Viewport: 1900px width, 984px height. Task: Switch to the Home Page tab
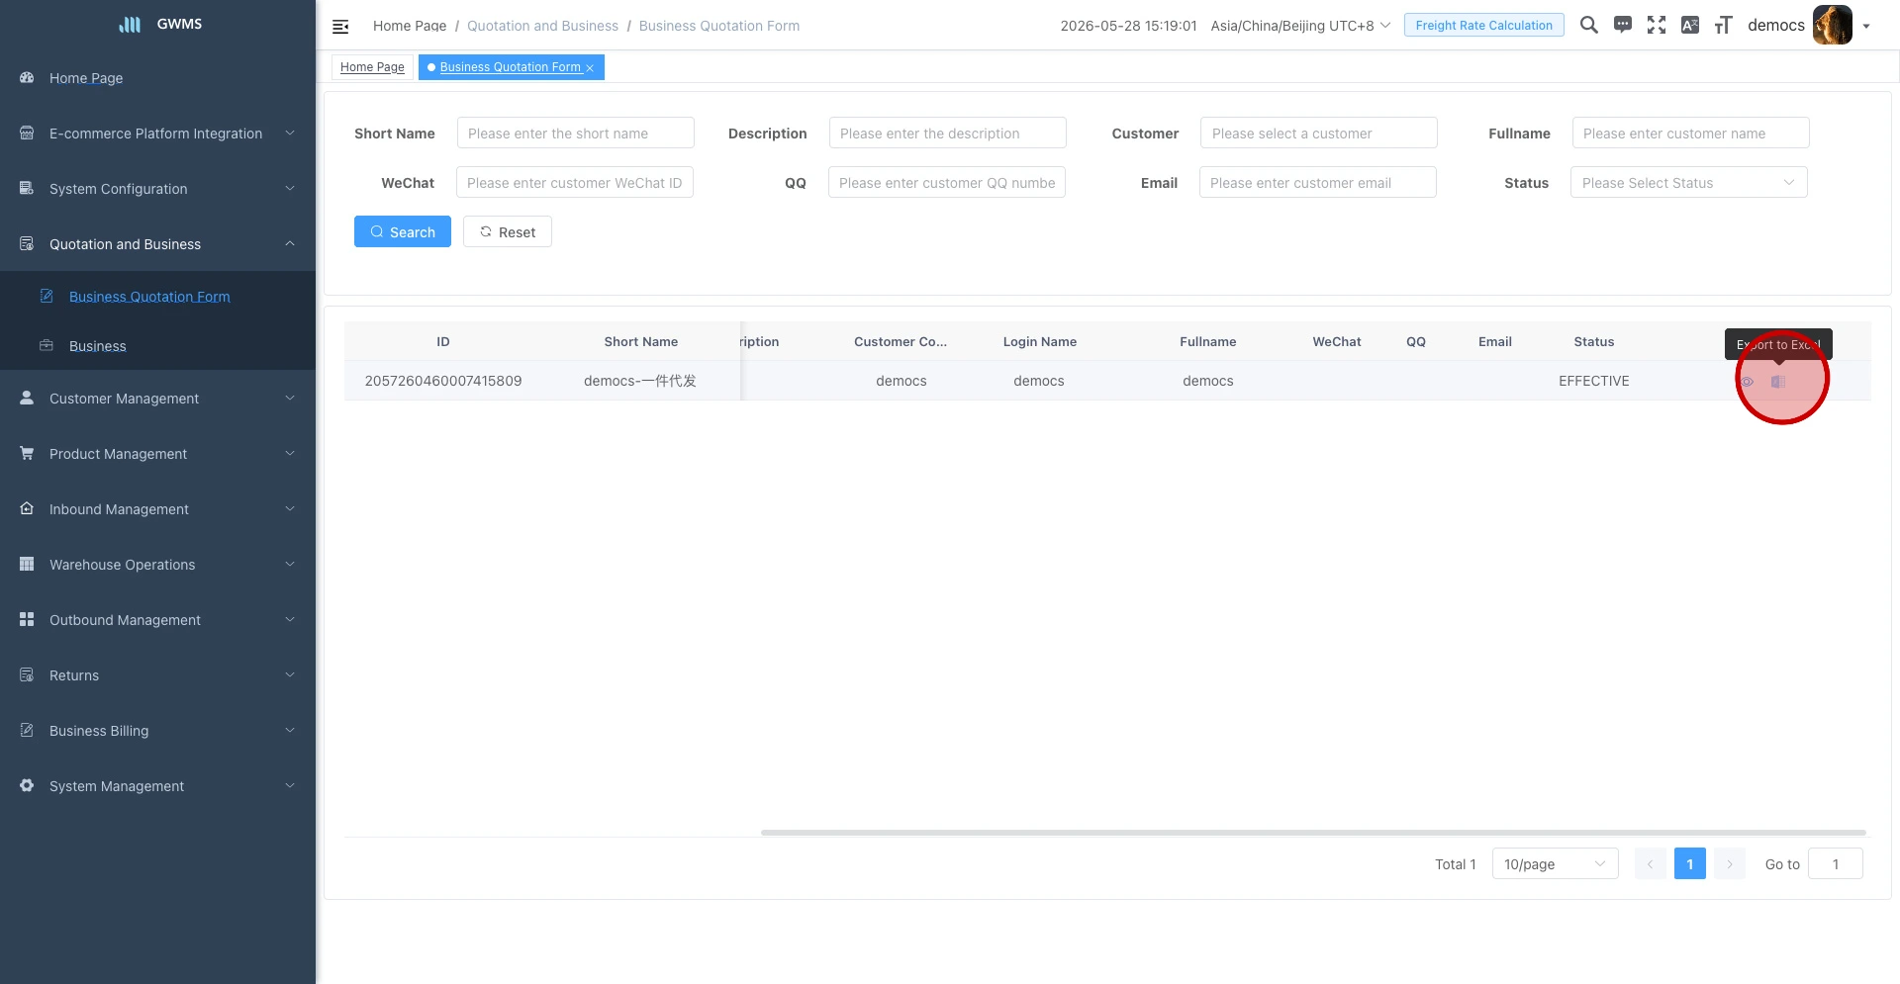tap(372, 67)
